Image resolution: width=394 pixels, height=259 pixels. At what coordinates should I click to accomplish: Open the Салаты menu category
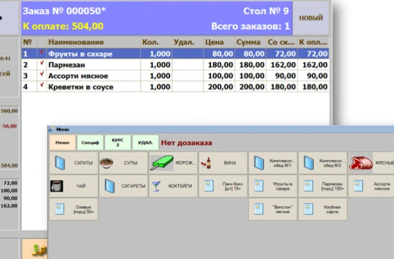pos(74,163)
